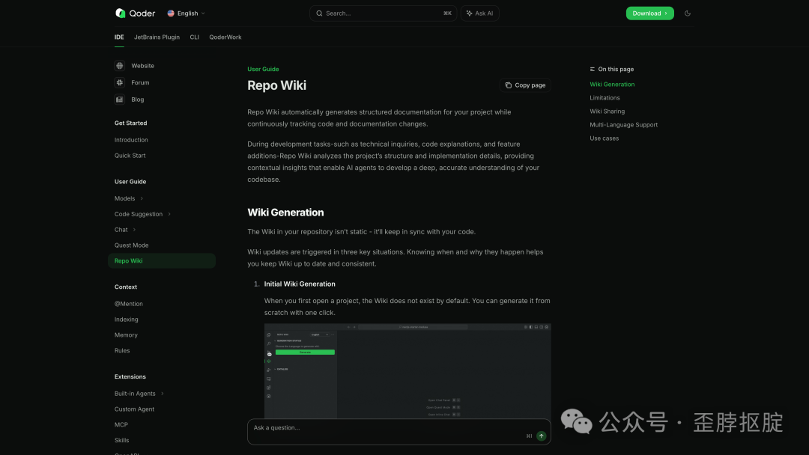
Task: Click the flag icon beside English
Action: click(171, 13)
